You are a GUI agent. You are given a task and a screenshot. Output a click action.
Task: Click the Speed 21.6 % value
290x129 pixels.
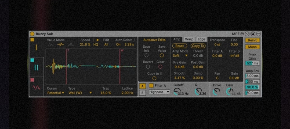(85, 44)
